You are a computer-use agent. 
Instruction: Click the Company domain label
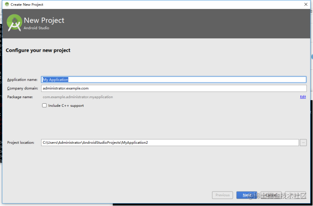(x=23, y=88)
